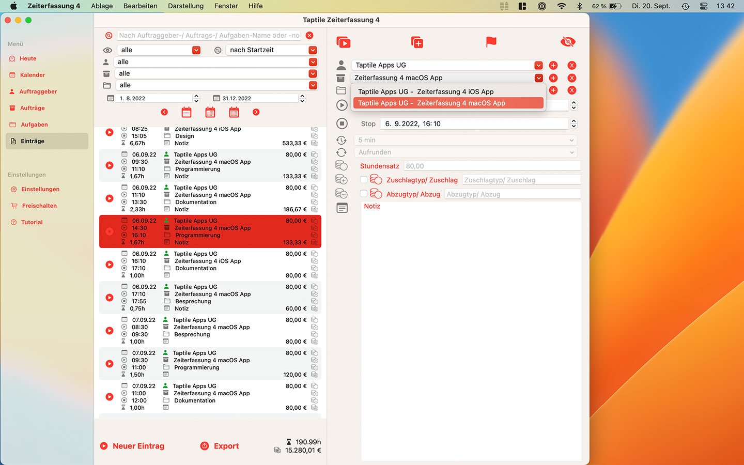Toggle the crossed-out eye hide icon
Viewport: 744px width, 465px height.
[x=568, y=42]
